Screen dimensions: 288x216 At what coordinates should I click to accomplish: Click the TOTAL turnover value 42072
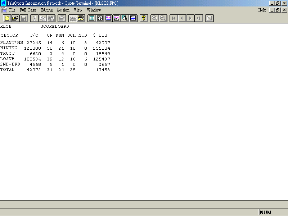(34, 70)
